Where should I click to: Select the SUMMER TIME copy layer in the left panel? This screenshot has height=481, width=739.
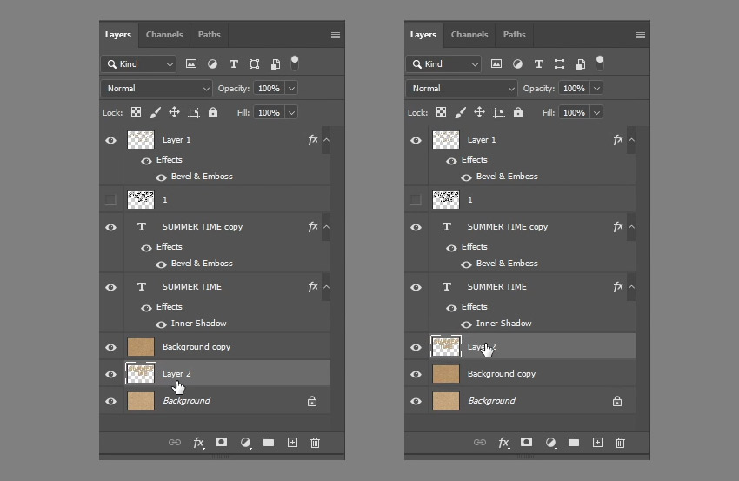click(203, 227)
